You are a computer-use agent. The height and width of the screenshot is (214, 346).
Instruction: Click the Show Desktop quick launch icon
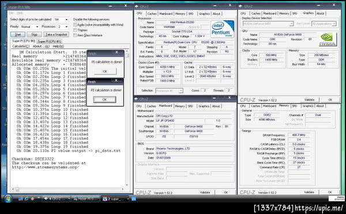pyautogui.click(x=21, y=199)
